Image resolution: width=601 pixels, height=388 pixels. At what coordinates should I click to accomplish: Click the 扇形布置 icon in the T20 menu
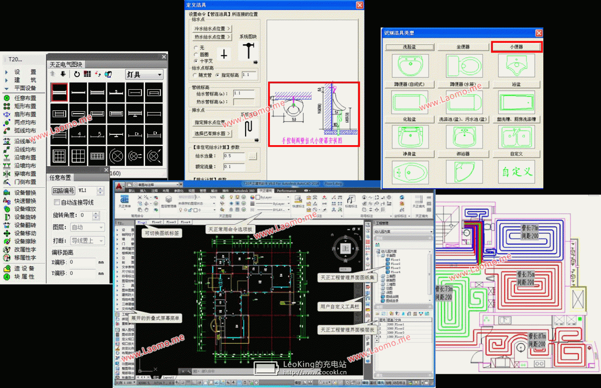tap(7, 114)
